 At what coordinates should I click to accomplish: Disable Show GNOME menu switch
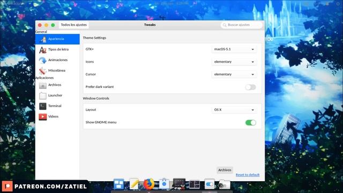(x=250, y=123)
